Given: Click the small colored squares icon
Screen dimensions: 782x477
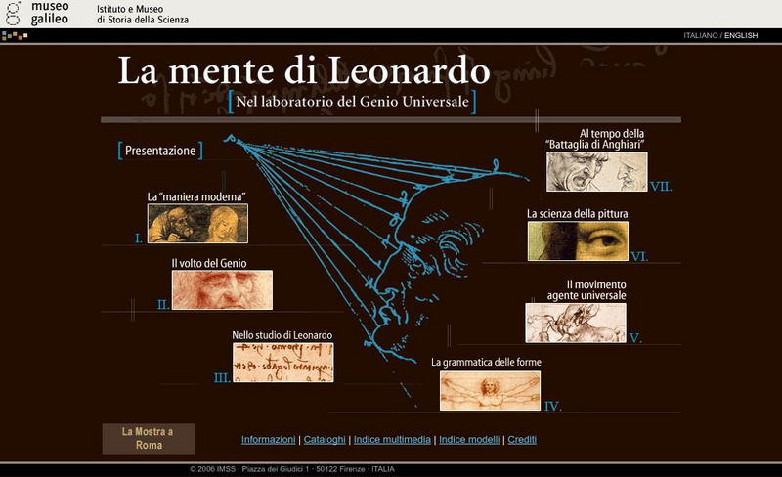Looking at the screenshot, I should pos(15,35).
